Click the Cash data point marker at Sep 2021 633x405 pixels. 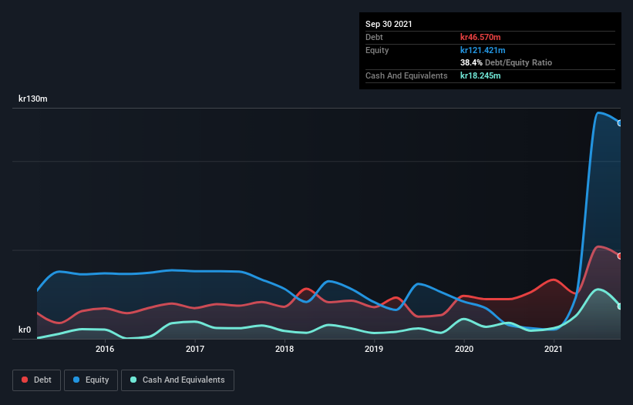pyautogui.click(x=620, y=306)
